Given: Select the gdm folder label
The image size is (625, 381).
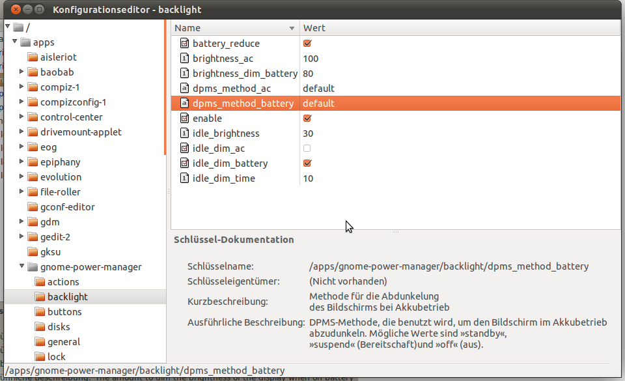Looking at the screenshot, I should [x=50, y=222].
